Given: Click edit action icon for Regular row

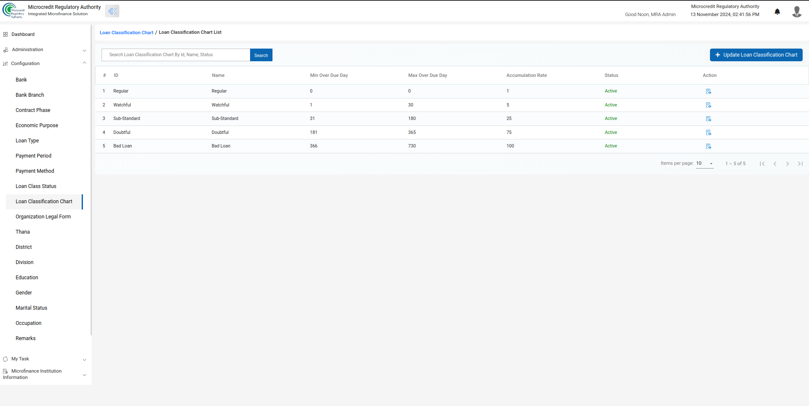Looking at the screenshot, I should [708, 91].
